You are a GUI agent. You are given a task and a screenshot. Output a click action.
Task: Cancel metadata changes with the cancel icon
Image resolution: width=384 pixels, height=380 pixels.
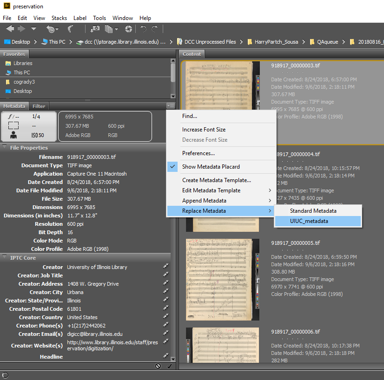158,366
